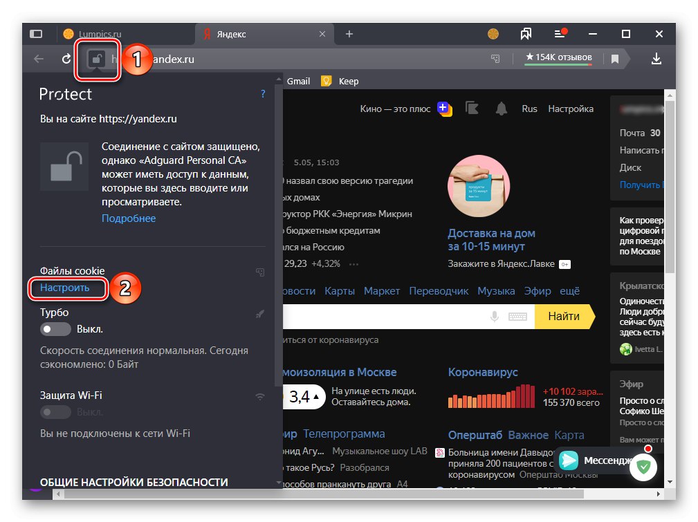The image size is (698, 522).
Task: Open the Rus language selector
Action: pyautogui.click(x=529, y=109)
